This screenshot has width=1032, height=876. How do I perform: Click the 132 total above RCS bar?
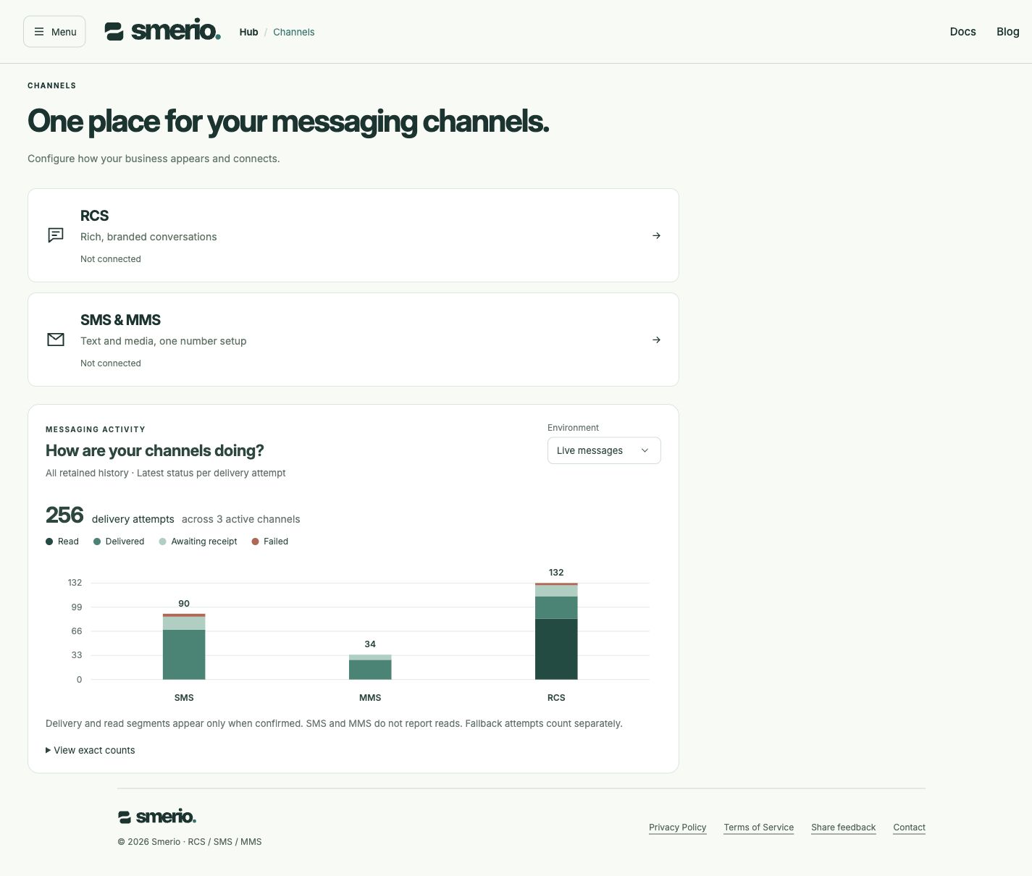pos(556,573)
